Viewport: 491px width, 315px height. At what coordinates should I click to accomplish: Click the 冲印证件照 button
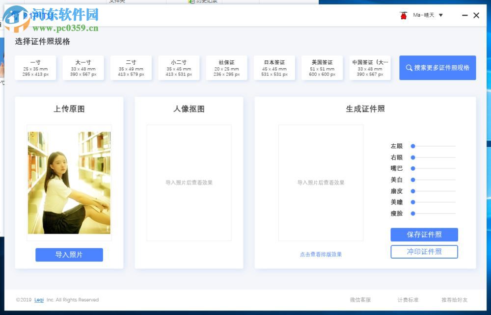click(x=424, y=252)
